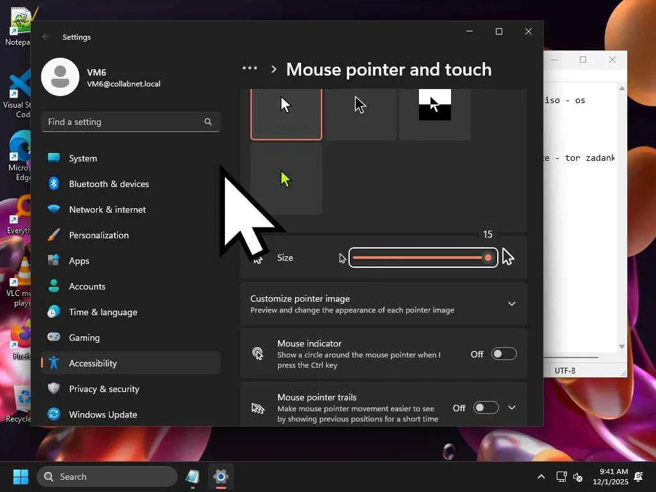Open Notepad from the taskbar
Viewport: 656px width, 492px height.
[x=192, y=477]
